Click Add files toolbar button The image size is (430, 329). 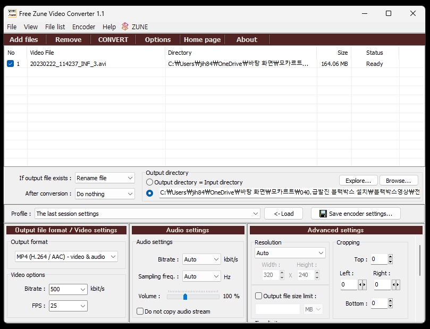[x=24, y=39]
